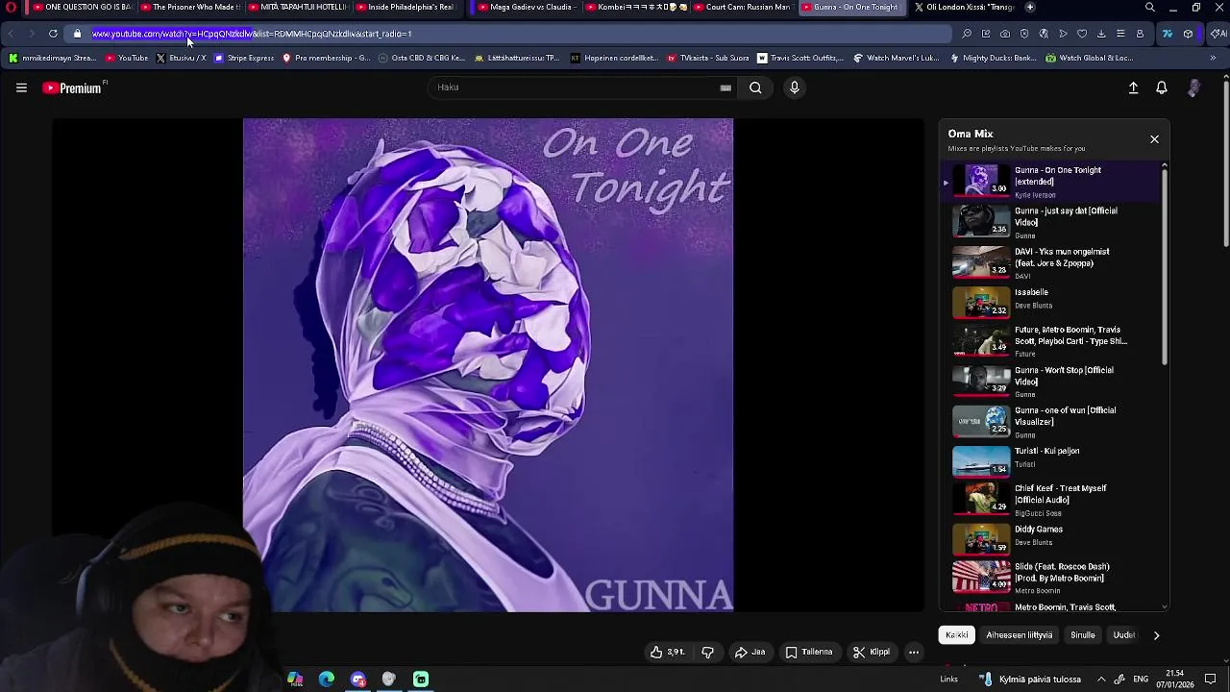Expand bookmarks bar overflow chevron
The width and height of the screenshot is (1230, 692).
point(1213,58)
